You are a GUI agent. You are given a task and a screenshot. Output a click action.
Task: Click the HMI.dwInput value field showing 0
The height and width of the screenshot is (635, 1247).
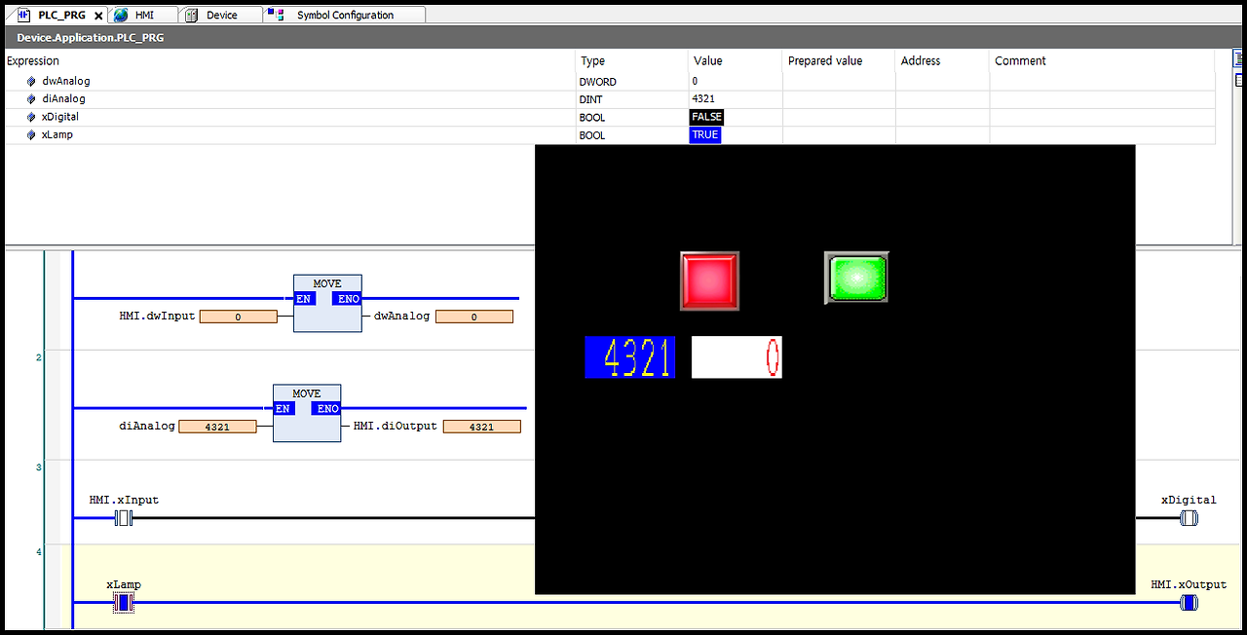(238, 316)
